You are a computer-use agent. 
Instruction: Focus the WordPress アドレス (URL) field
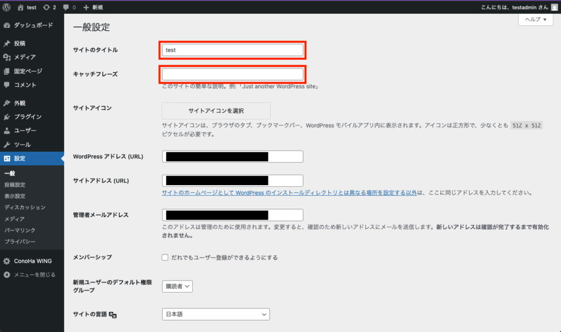(232, 156)
